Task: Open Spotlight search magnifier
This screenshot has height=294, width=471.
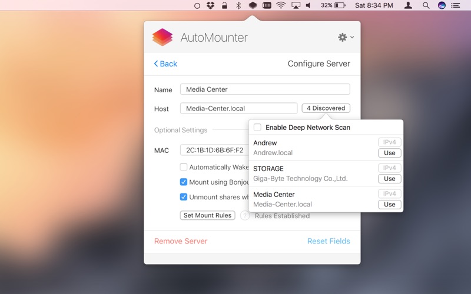Action: [426, 5]
